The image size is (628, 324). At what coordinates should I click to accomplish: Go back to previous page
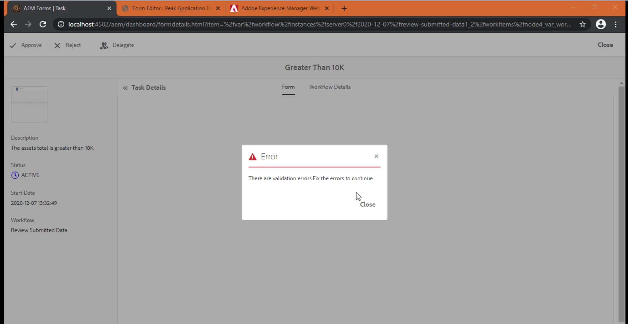[x=14, y=25]
